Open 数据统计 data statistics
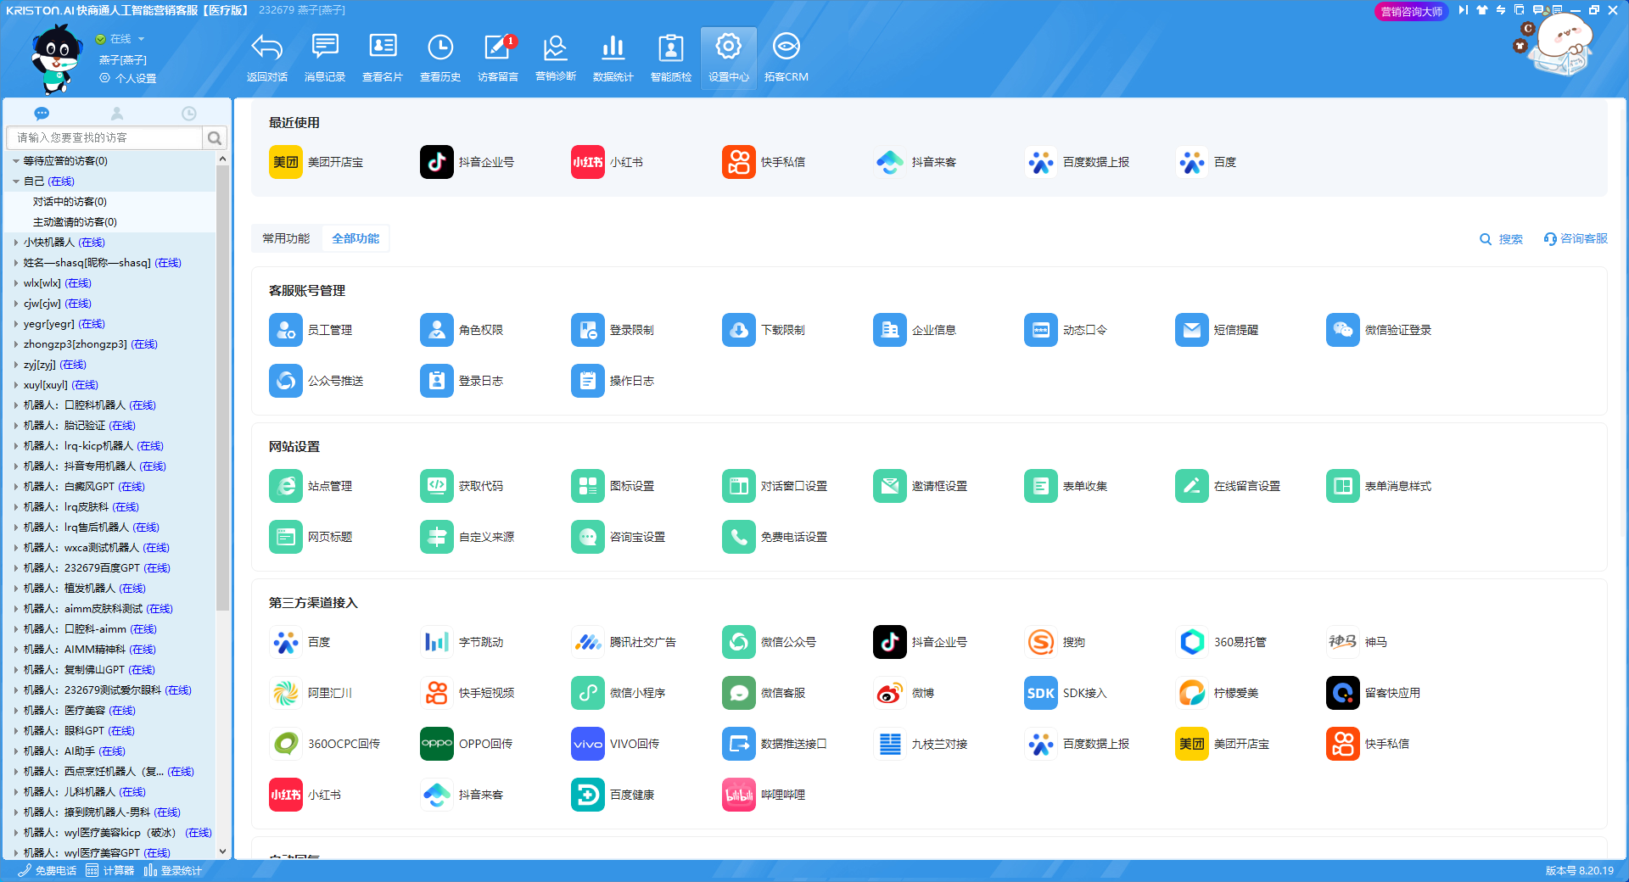 click(x=613, y=58)
